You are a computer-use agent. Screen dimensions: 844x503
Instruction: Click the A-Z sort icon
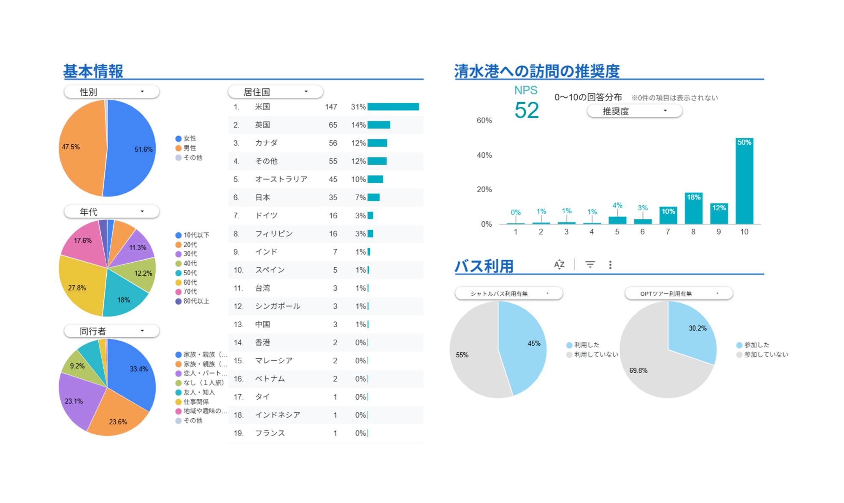[x=559, y=264]
